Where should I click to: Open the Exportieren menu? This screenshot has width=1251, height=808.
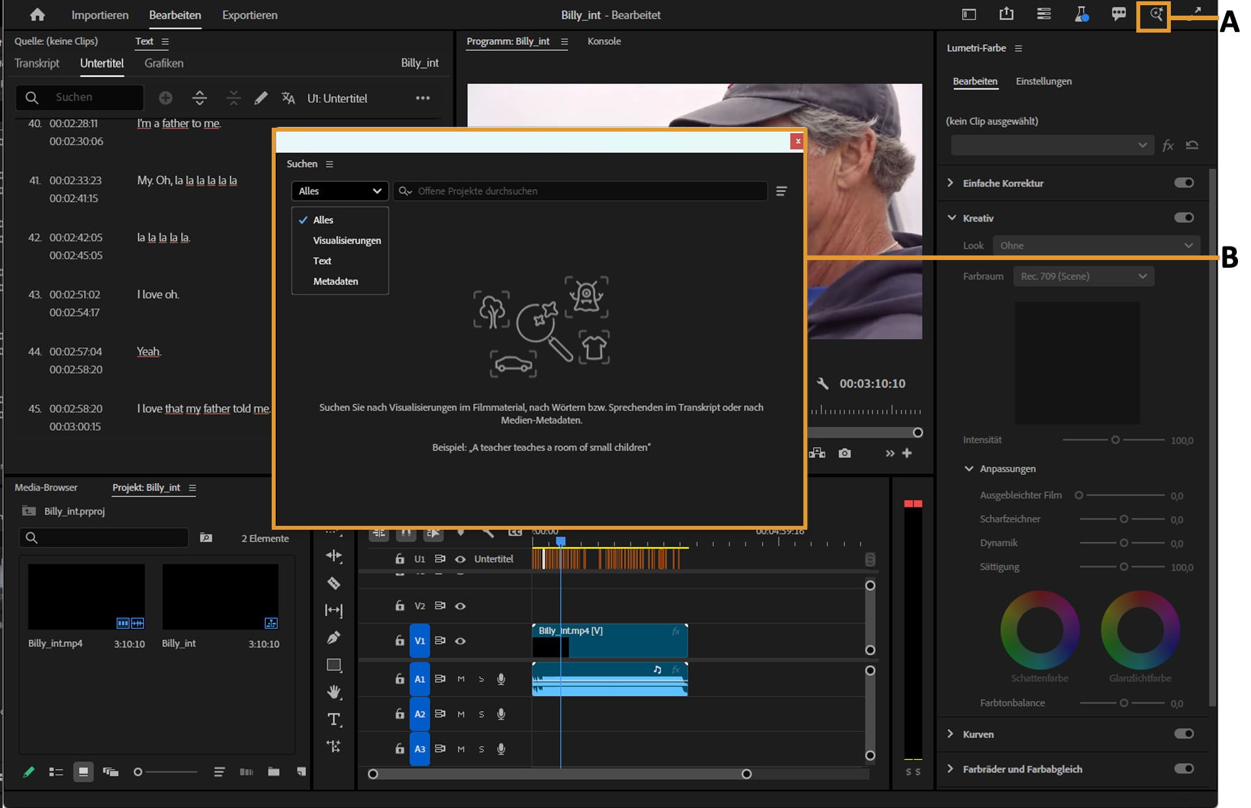pos(250,15)
